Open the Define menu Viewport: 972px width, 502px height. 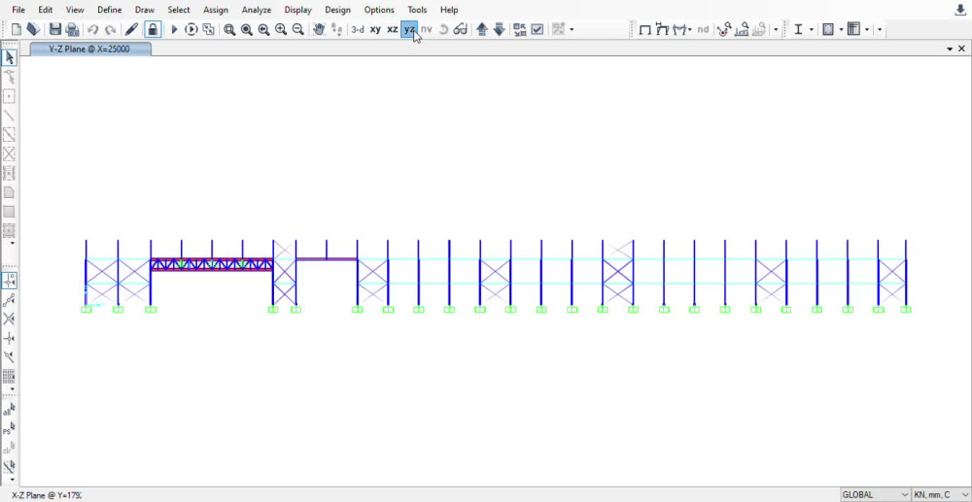pyautogui.click(x=109, y=10)
